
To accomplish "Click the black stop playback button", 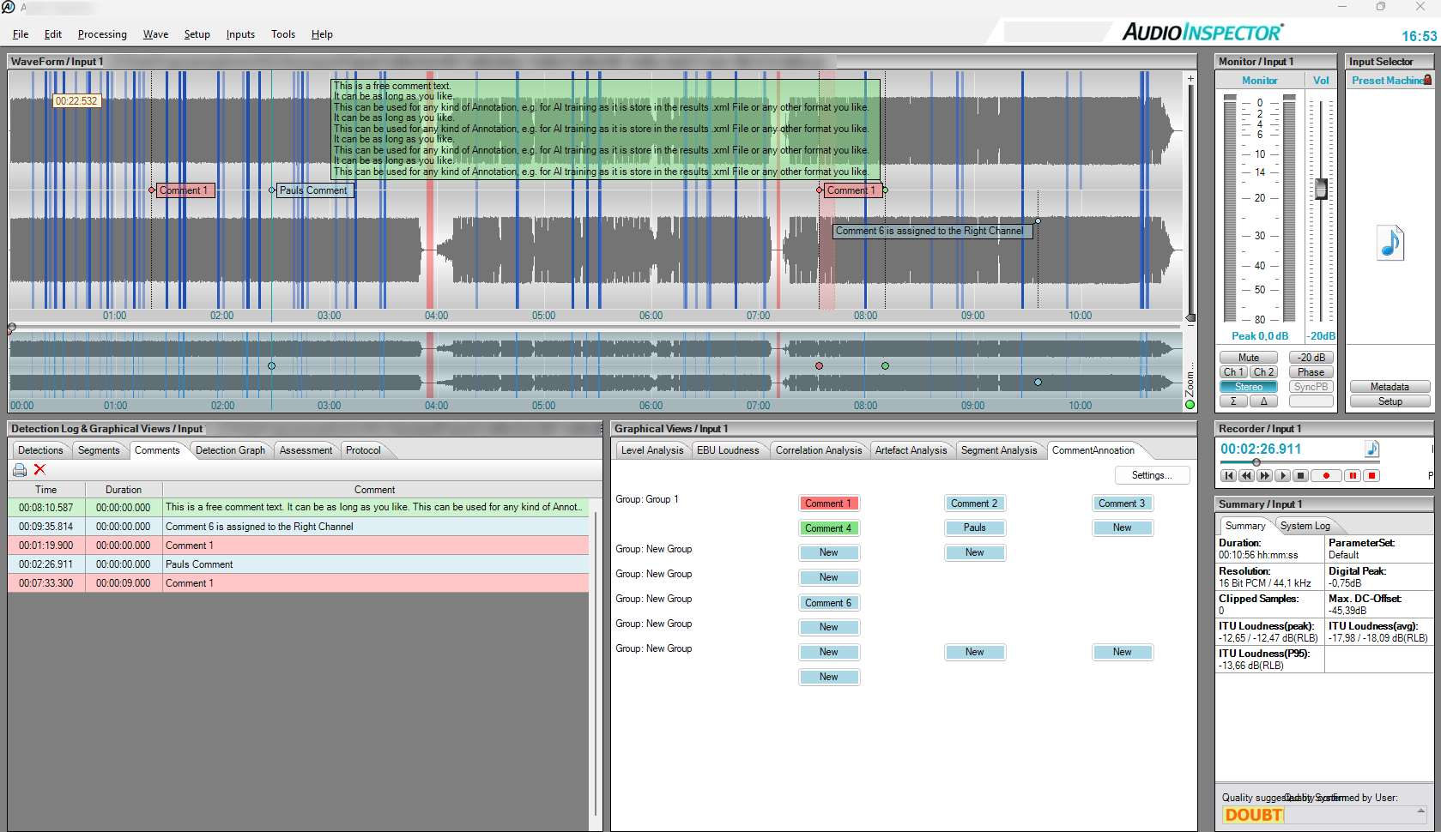I will coord(1301,475).
